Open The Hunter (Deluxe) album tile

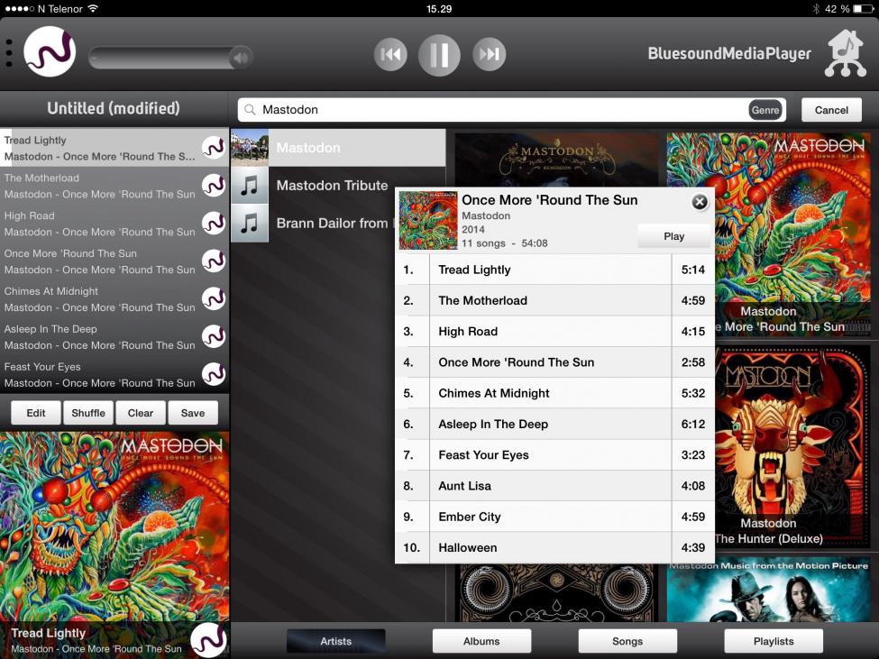coord(792,446)
